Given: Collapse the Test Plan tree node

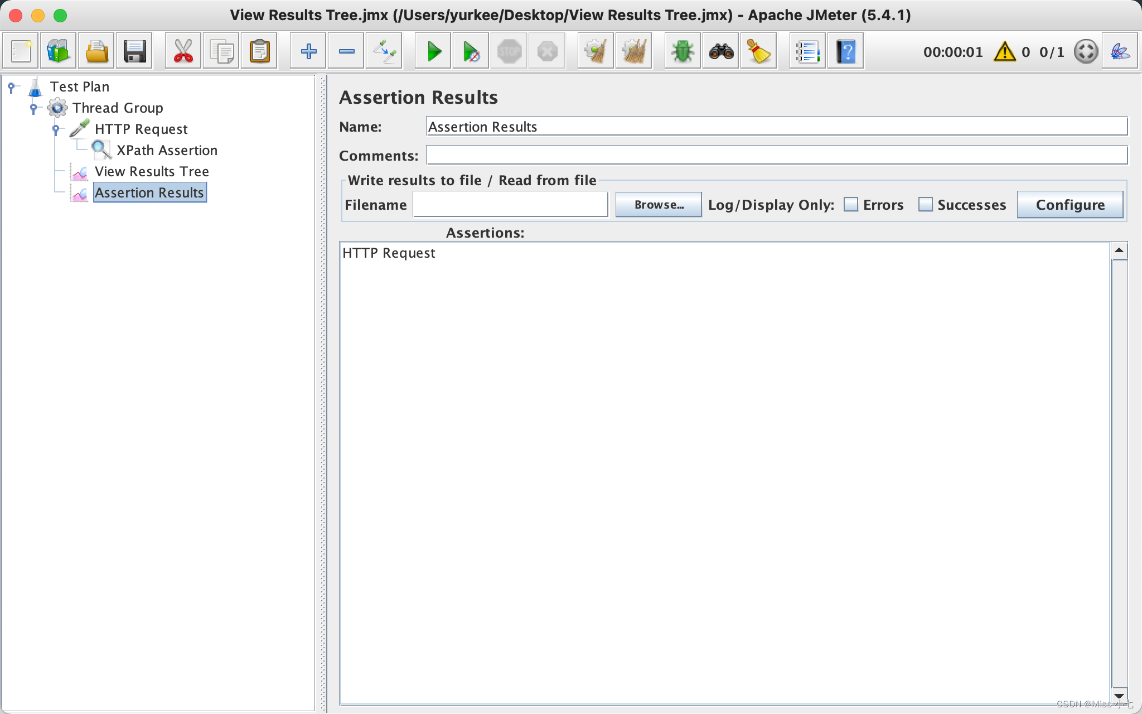Looking at the screenshot, I should tap(11, 86).
